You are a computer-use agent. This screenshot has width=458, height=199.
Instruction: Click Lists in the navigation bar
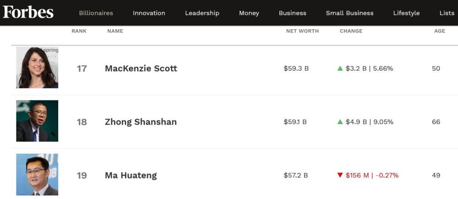(x=447, y=13)
